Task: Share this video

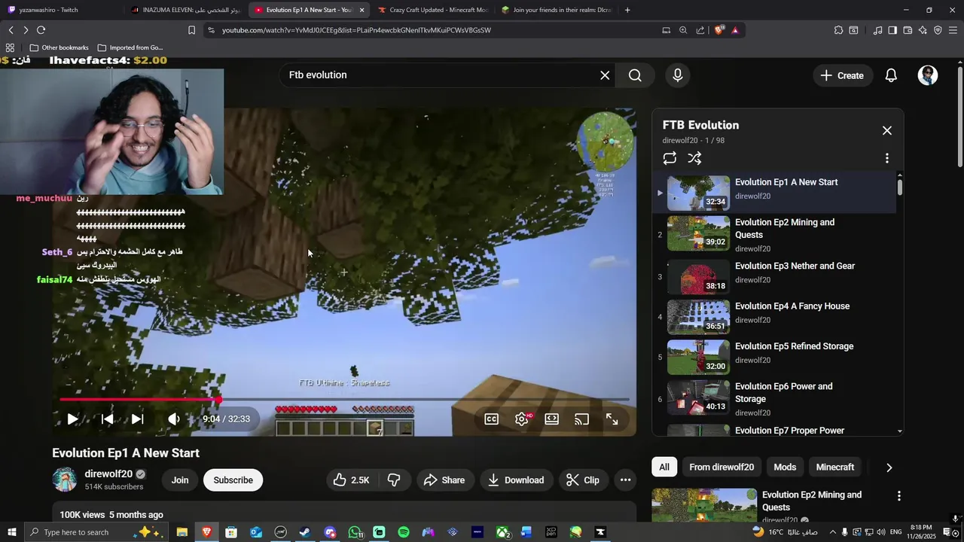Action: point(444,480)
